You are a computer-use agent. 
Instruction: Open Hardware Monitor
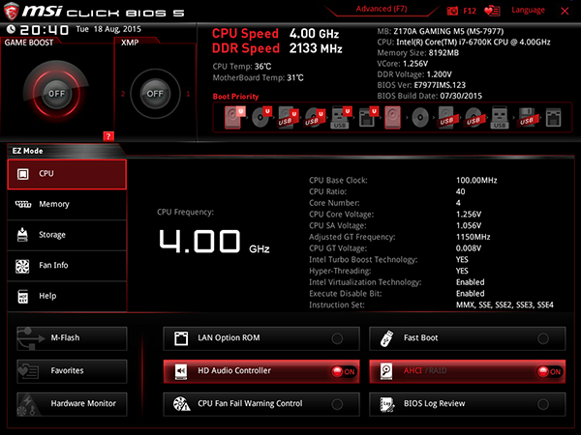click(72, 404)
